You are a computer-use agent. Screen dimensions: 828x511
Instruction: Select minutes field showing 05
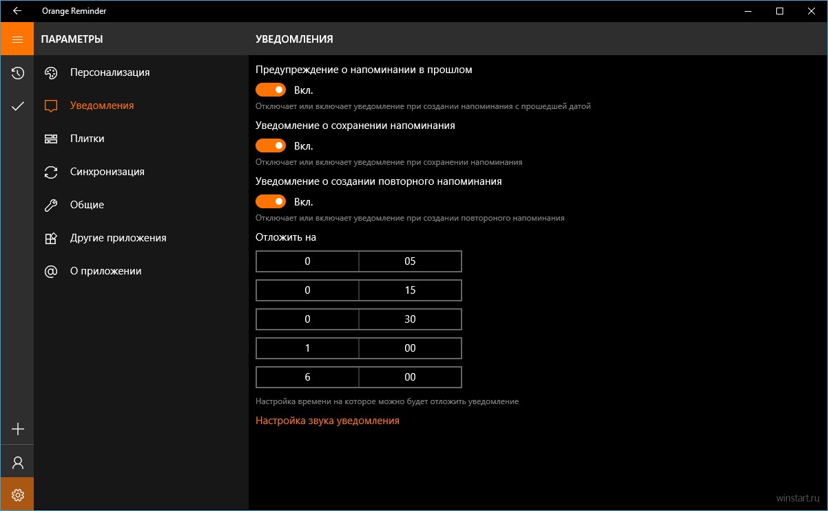click(410, 261)
